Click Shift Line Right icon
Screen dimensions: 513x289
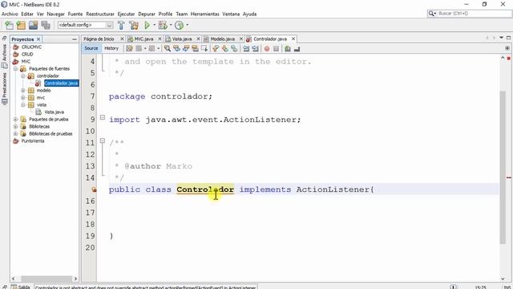(255, 48)
